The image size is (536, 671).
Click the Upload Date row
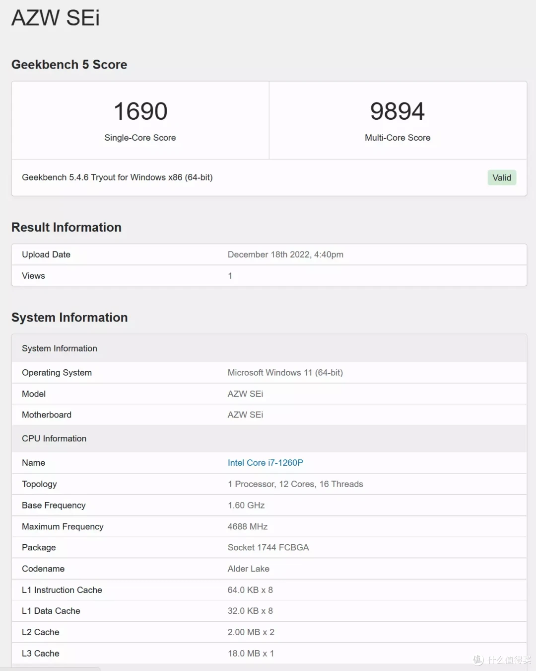coord(46,254)
